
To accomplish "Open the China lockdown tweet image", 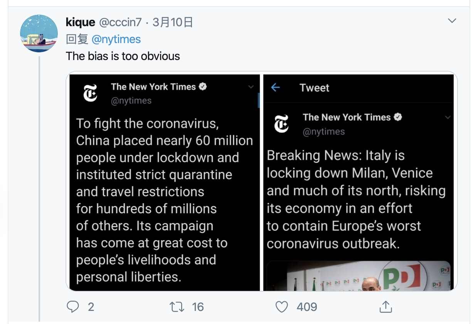I will pyautogui.click(x=164, y=192).
